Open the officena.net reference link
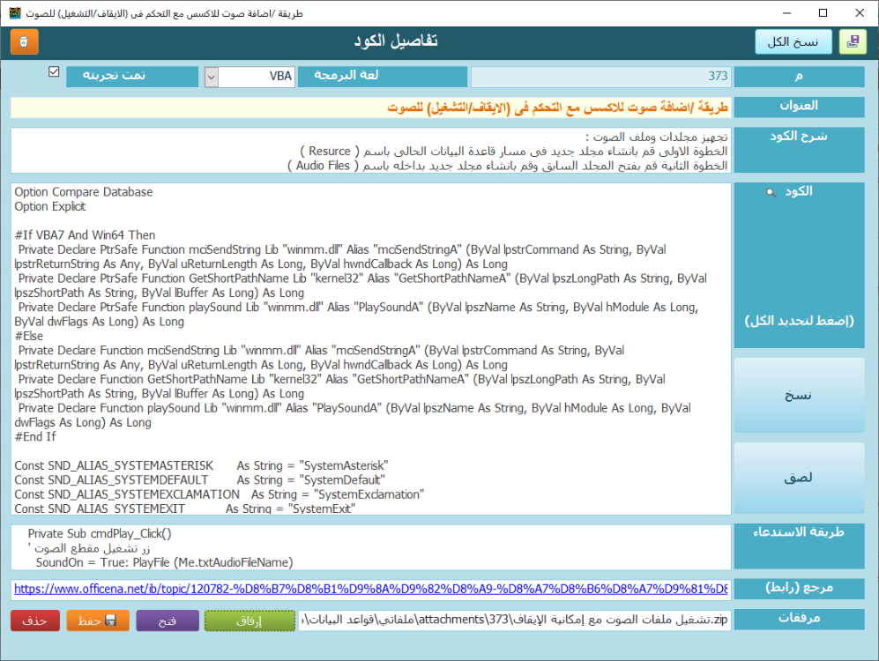 (x=370, y=589)
